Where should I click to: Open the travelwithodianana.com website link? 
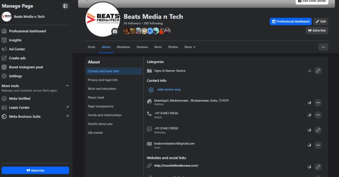point(176,165)
